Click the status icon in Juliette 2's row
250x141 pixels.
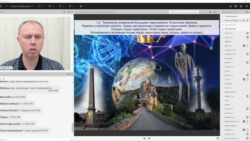click(x=247, y=96)
